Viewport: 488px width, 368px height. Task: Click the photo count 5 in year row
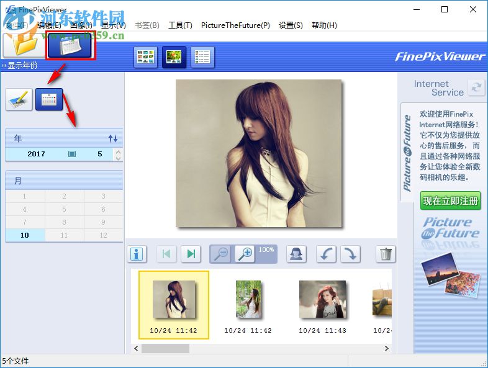click(x=100, y=154)
